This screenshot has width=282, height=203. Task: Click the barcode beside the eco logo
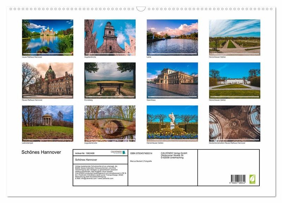[238, 178]
